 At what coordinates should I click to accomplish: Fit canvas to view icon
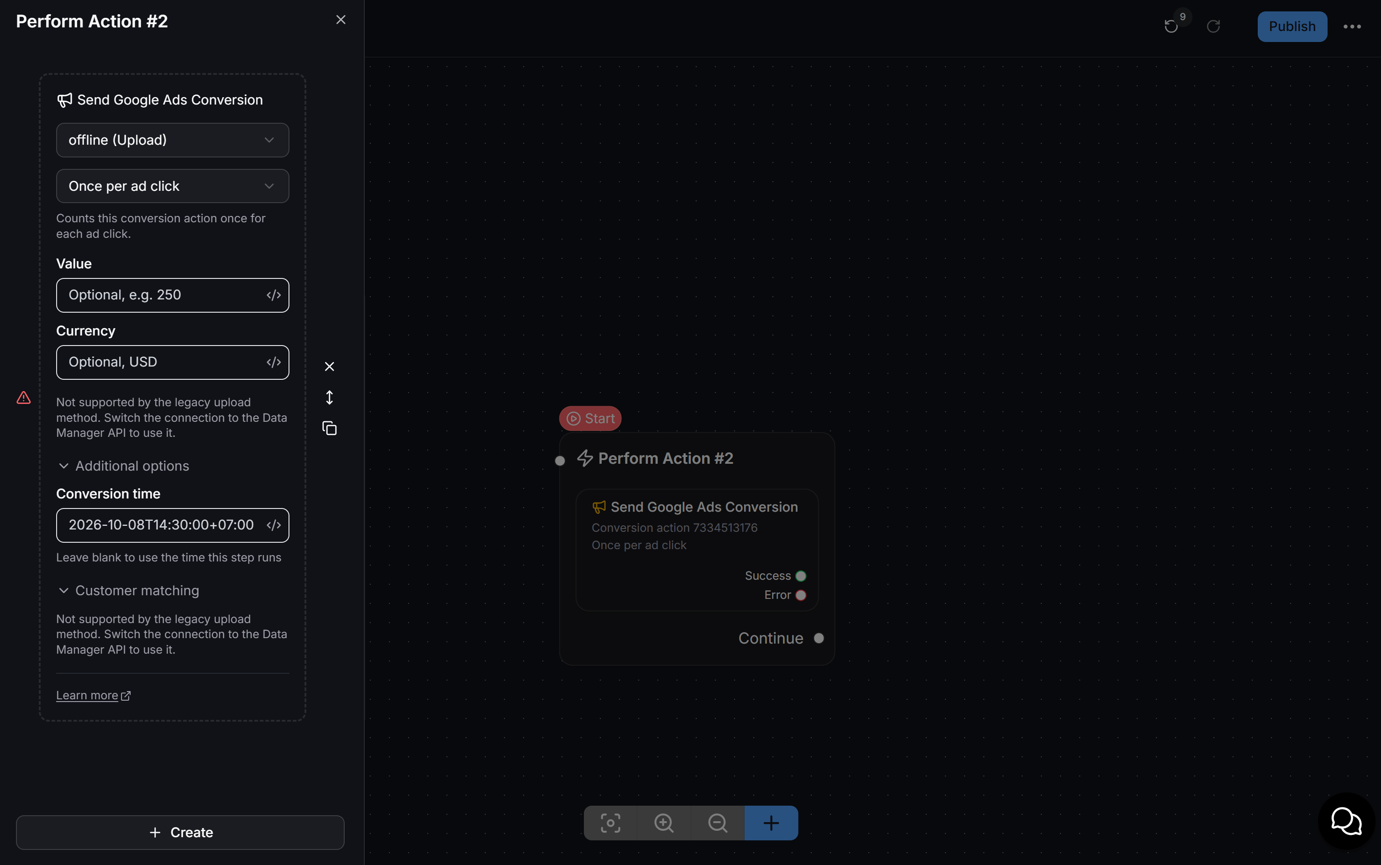[x=610, y=823]
